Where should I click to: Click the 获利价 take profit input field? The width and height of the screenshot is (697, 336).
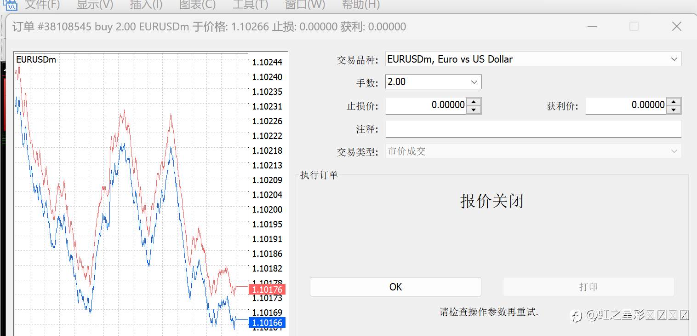click(626, 105)
